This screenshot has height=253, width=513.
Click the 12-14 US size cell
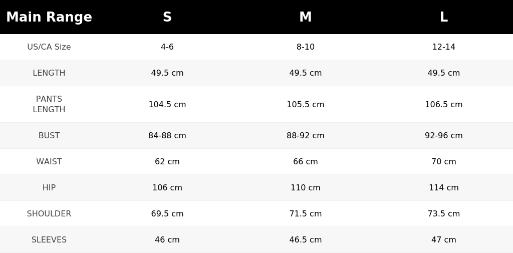coord(444,47)
